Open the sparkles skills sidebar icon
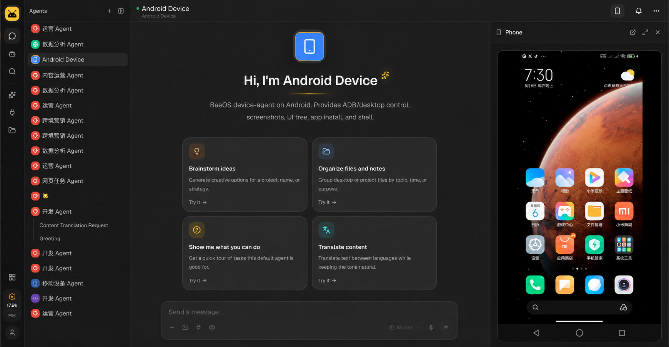Image resolution: width=669 pixels, height=347 pixels. pos(12,95)
